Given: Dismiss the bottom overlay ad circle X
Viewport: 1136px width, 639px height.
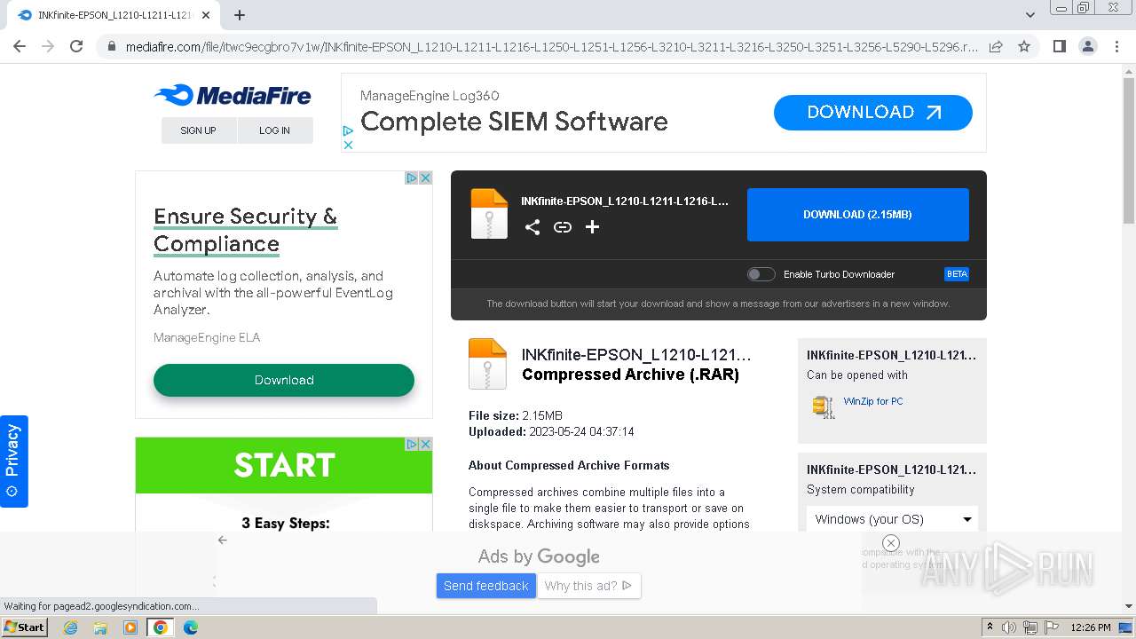Looking at the screenshot, I should point(891,543).
